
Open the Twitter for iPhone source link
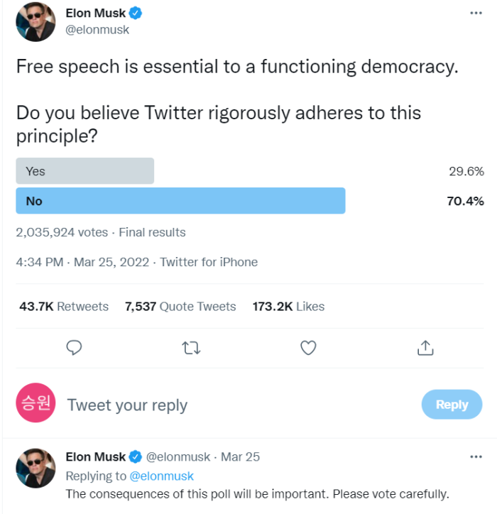pos(209,262)
